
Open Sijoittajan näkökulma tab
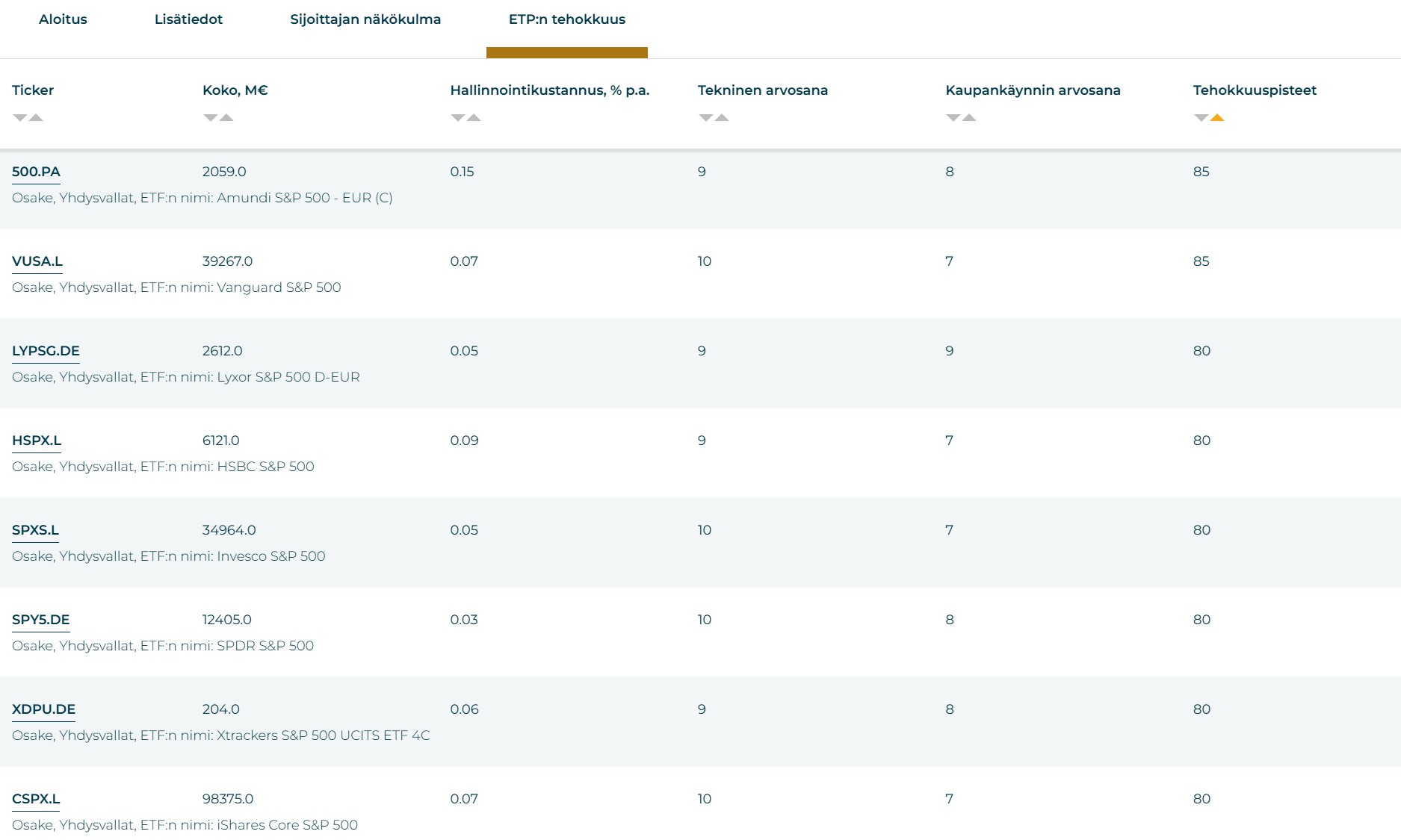click(x=365, y=19)
